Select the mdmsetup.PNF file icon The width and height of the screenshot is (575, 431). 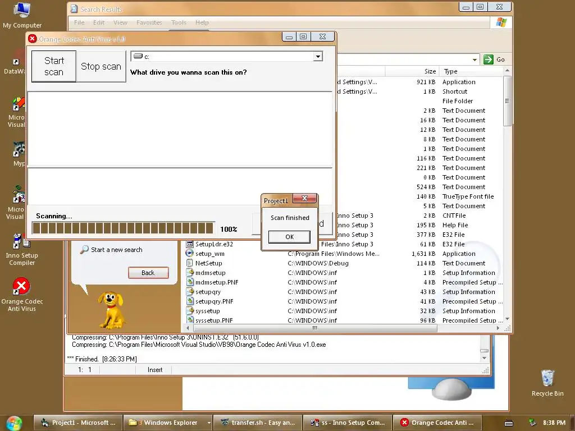point(190,282)
